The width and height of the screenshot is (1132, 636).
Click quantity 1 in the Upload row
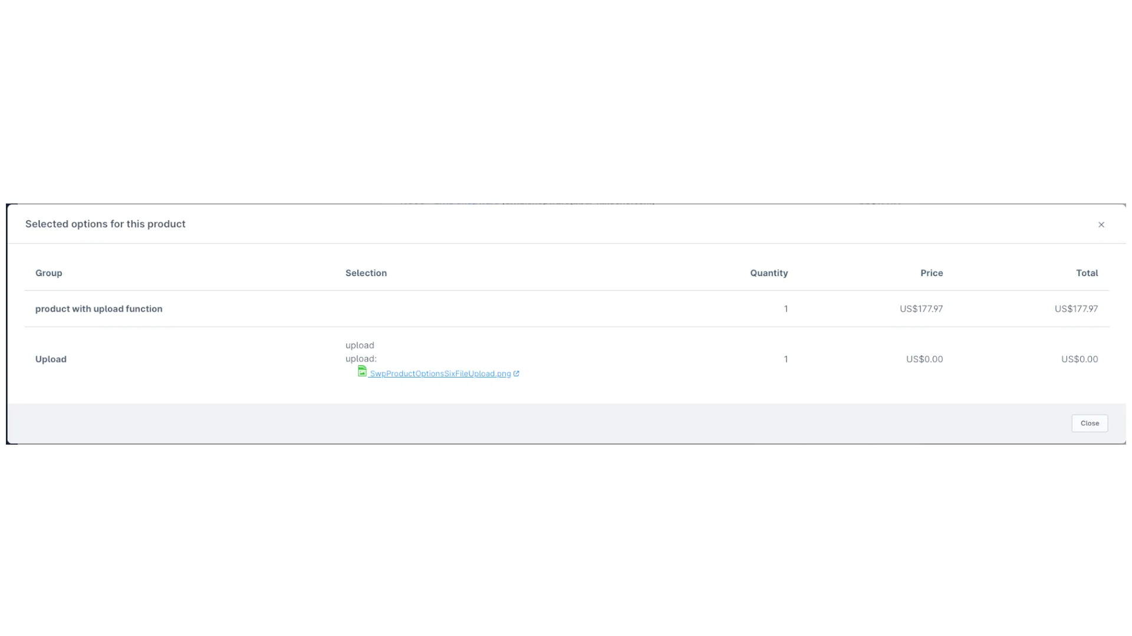click(x=786, y=359)
